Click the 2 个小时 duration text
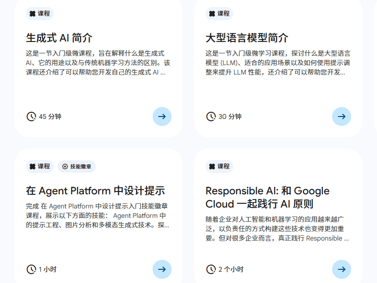 tap(231, 269)
